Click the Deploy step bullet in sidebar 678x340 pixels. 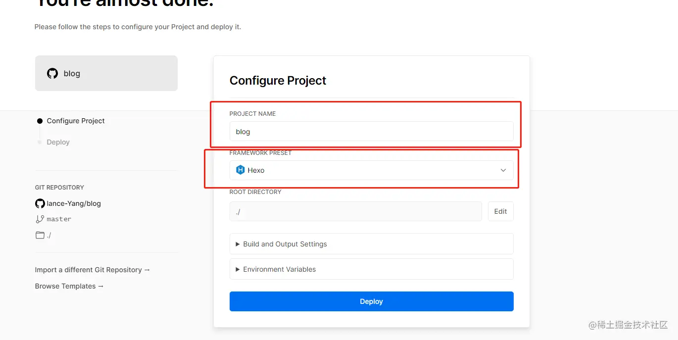[40, 142]
